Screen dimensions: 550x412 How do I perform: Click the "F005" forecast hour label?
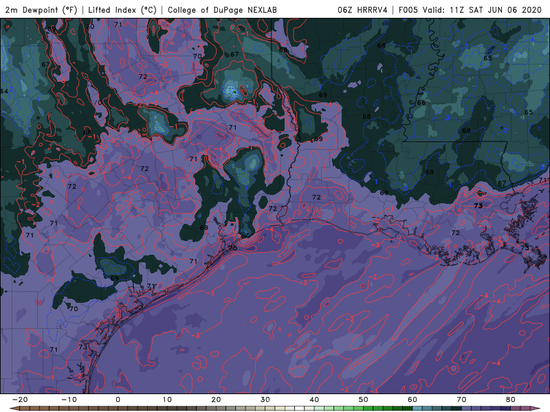(408, 10)
